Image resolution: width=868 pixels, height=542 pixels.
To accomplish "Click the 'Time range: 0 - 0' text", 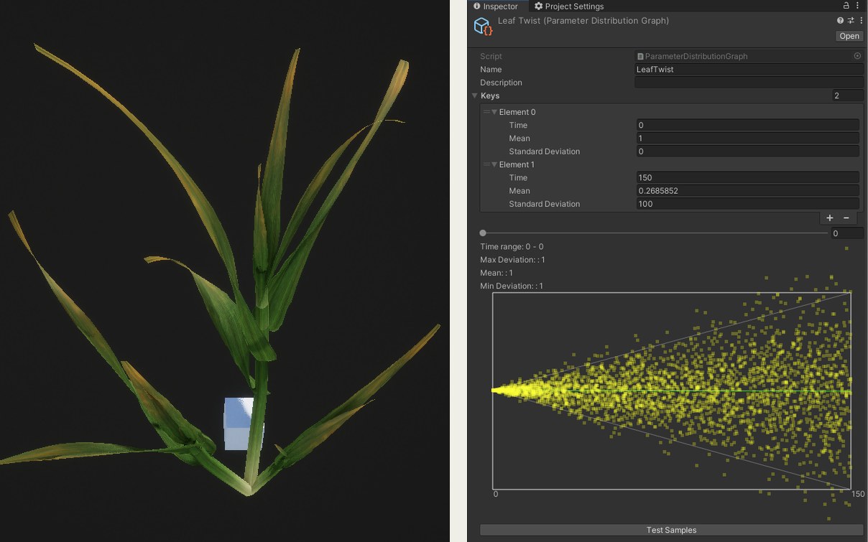I will tap(512, 247).
